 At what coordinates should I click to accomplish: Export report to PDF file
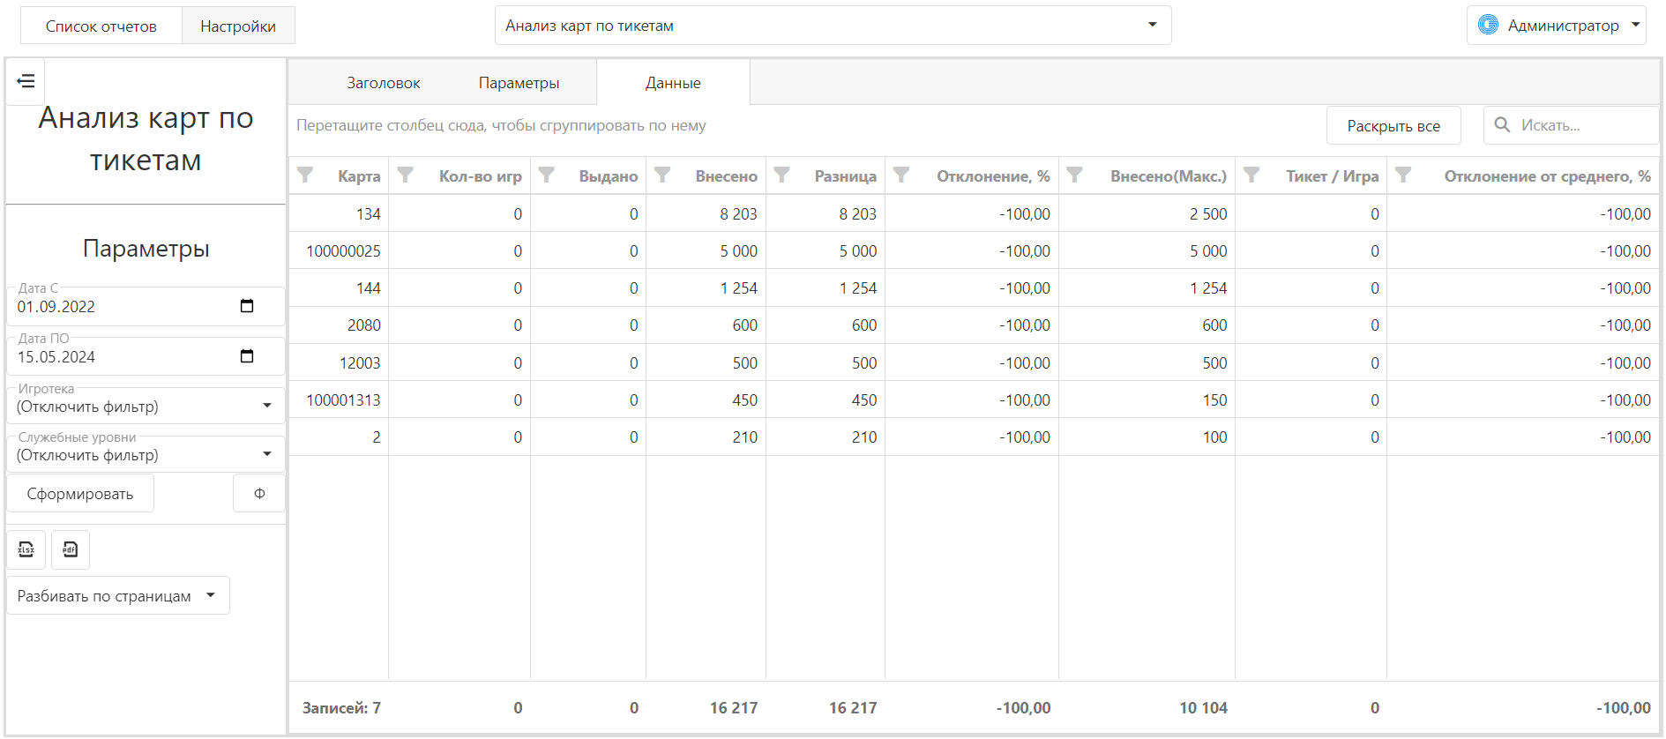[x=71, y=549]
